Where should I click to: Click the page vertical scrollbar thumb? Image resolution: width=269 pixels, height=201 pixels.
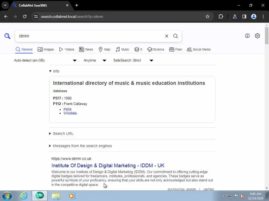coord(267,36)
